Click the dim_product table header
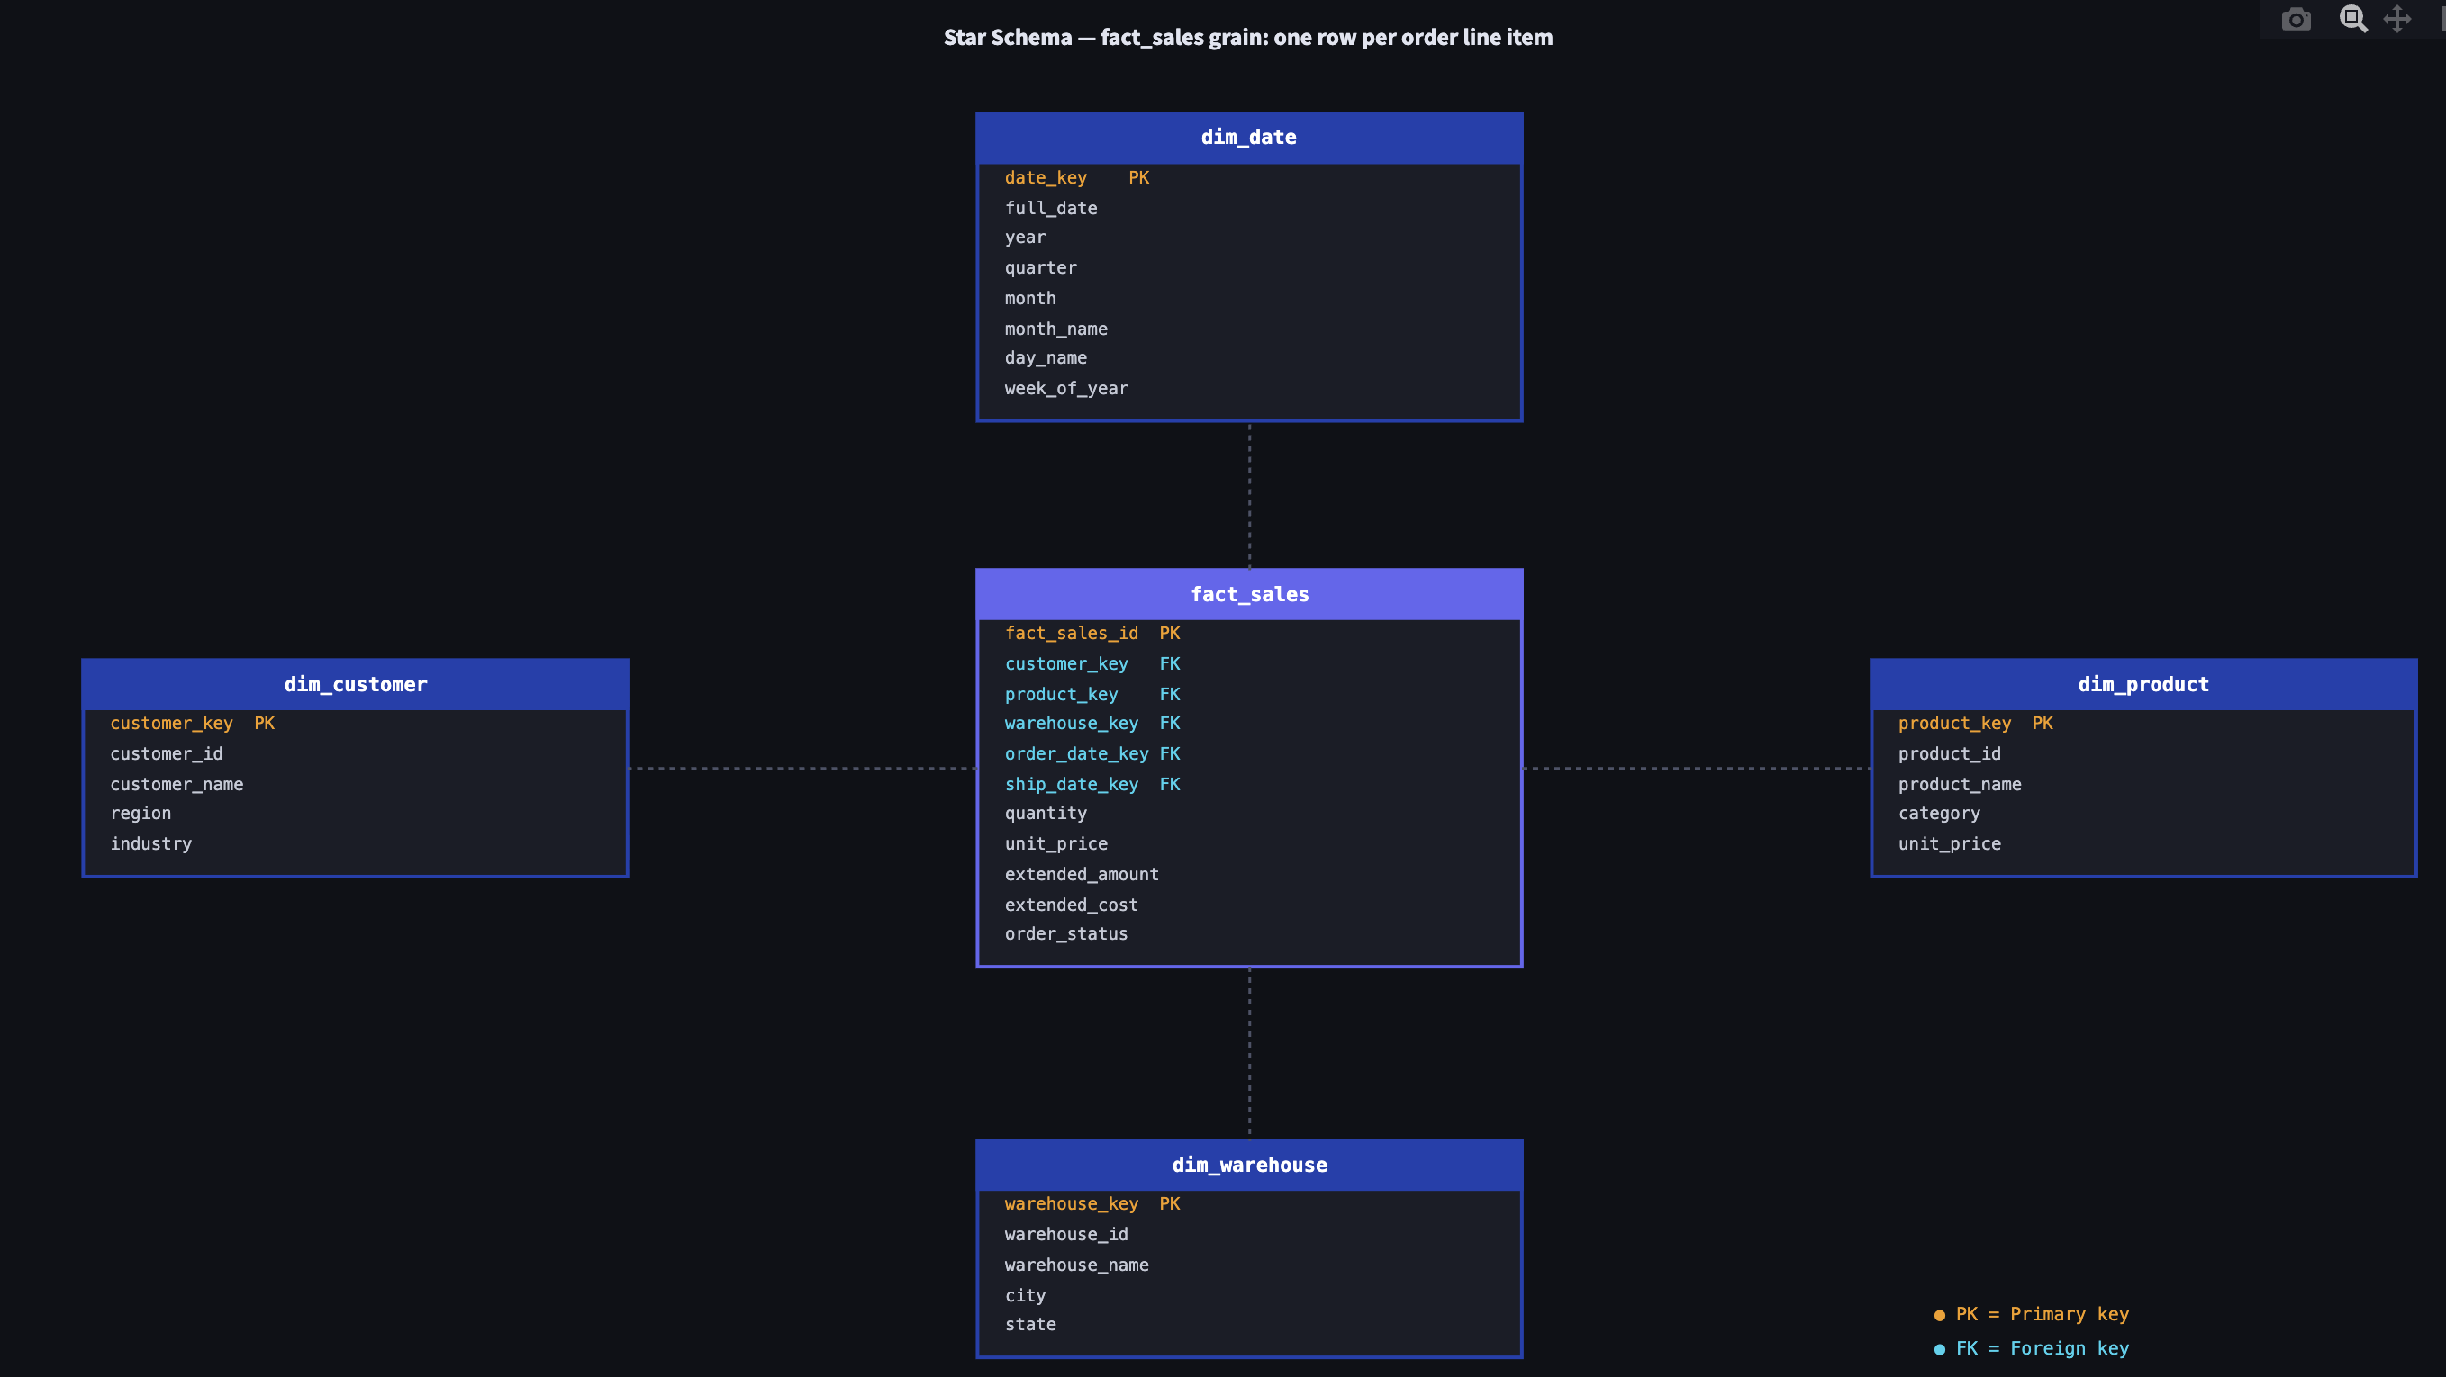The width and height of the screenshot is (2446, 1377). click(2143, 684)
